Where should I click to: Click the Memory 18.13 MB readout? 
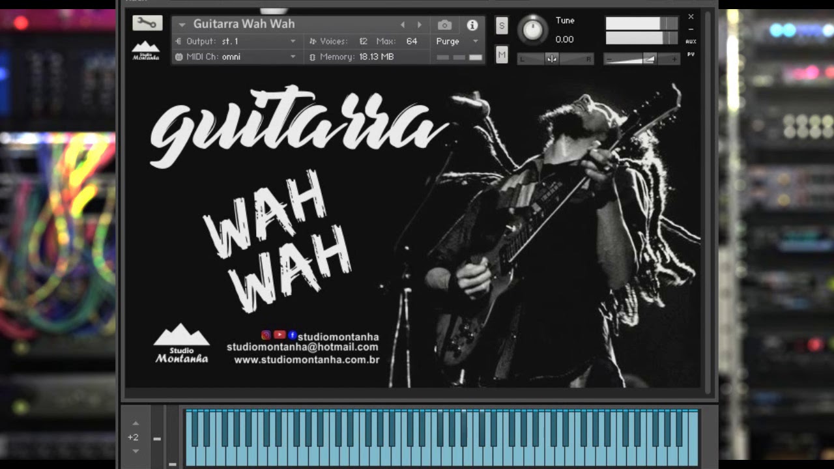pos(352,57)
